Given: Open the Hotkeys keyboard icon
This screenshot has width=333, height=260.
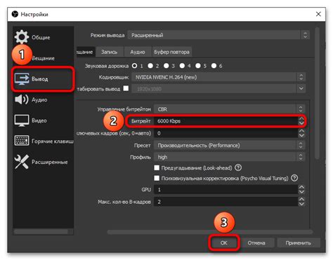Looking at the screenshot, I should pyautogui.click(x=22, y=141).
